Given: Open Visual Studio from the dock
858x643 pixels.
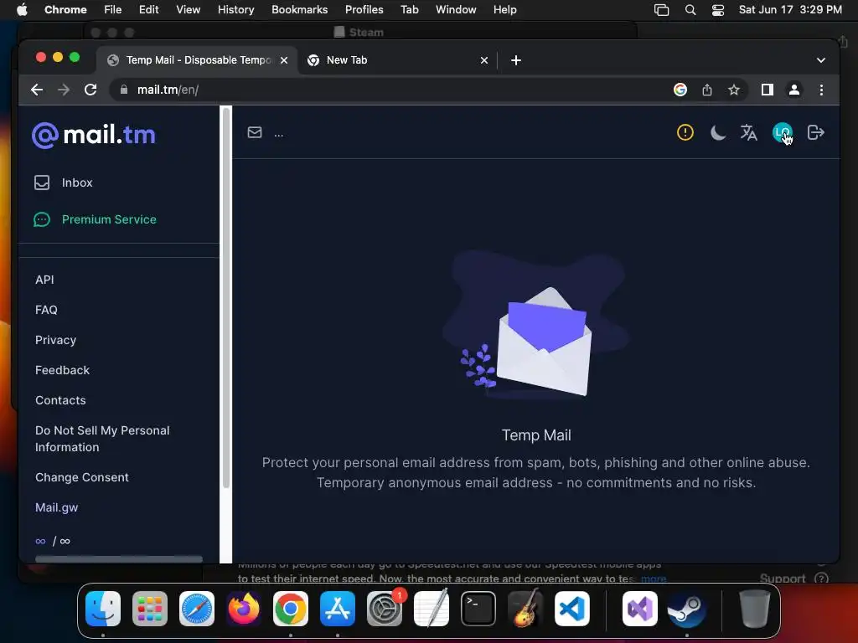Looking at the screenshot, I should click(640, 609).
